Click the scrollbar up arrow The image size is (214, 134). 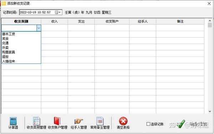pos(210,21)
